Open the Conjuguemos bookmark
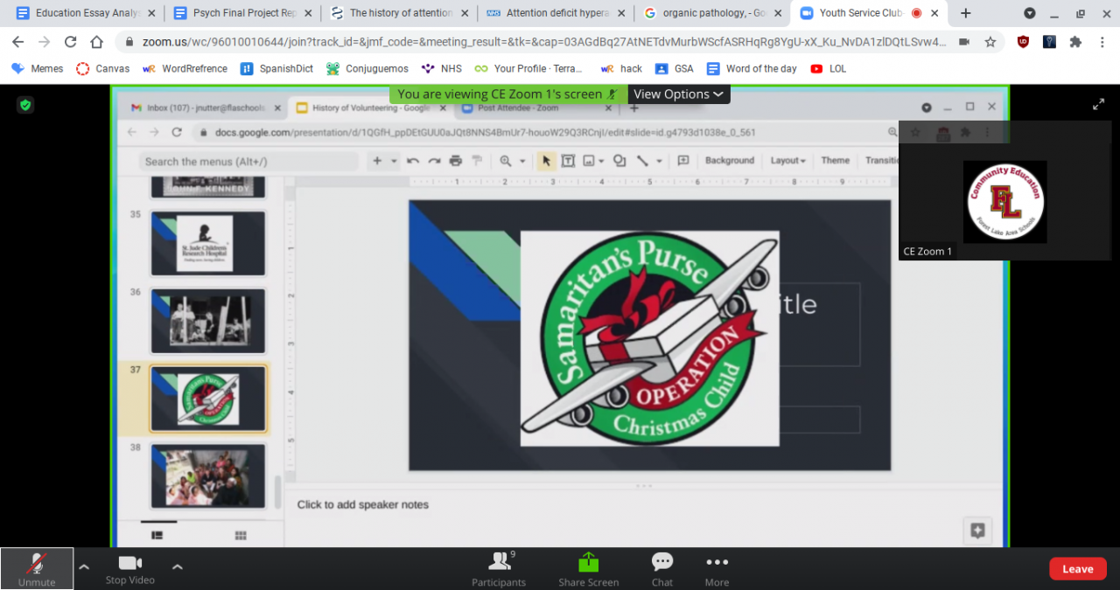This screenshot has width=1120, height=590. tap(367, 68)
